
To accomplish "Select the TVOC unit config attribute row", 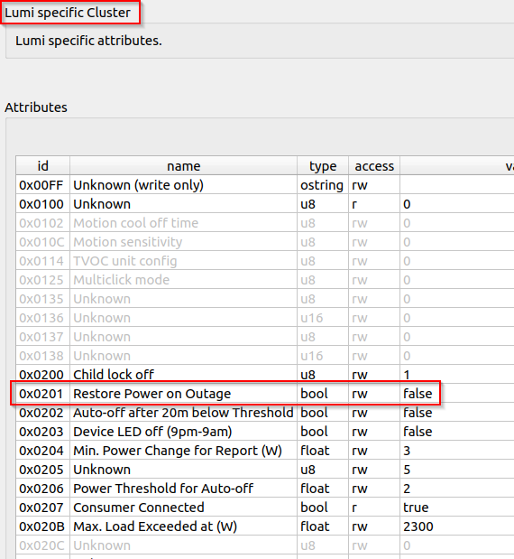I will [265, 261].
